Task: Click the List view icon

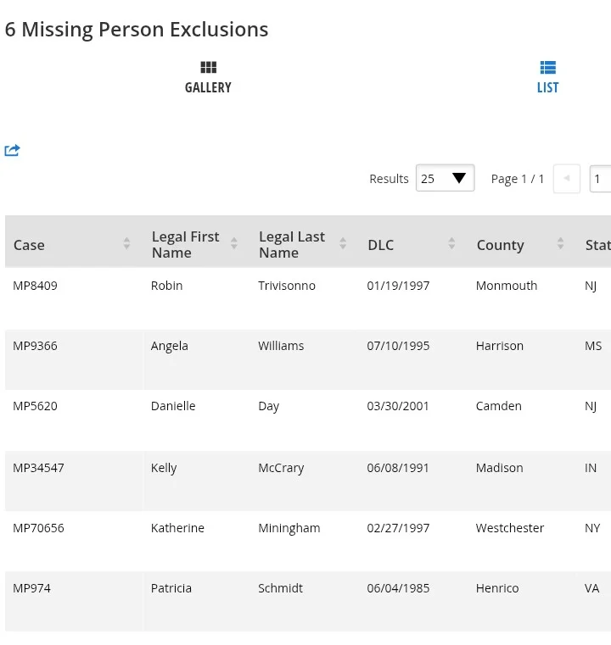Action: pos(547,68)
